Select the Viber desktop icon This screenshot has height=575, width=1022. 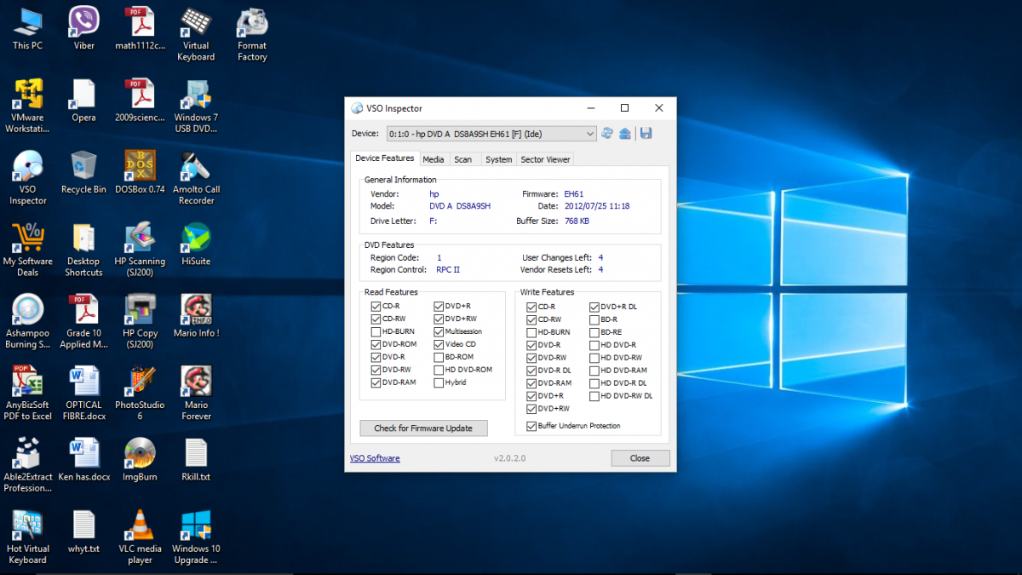83,29
